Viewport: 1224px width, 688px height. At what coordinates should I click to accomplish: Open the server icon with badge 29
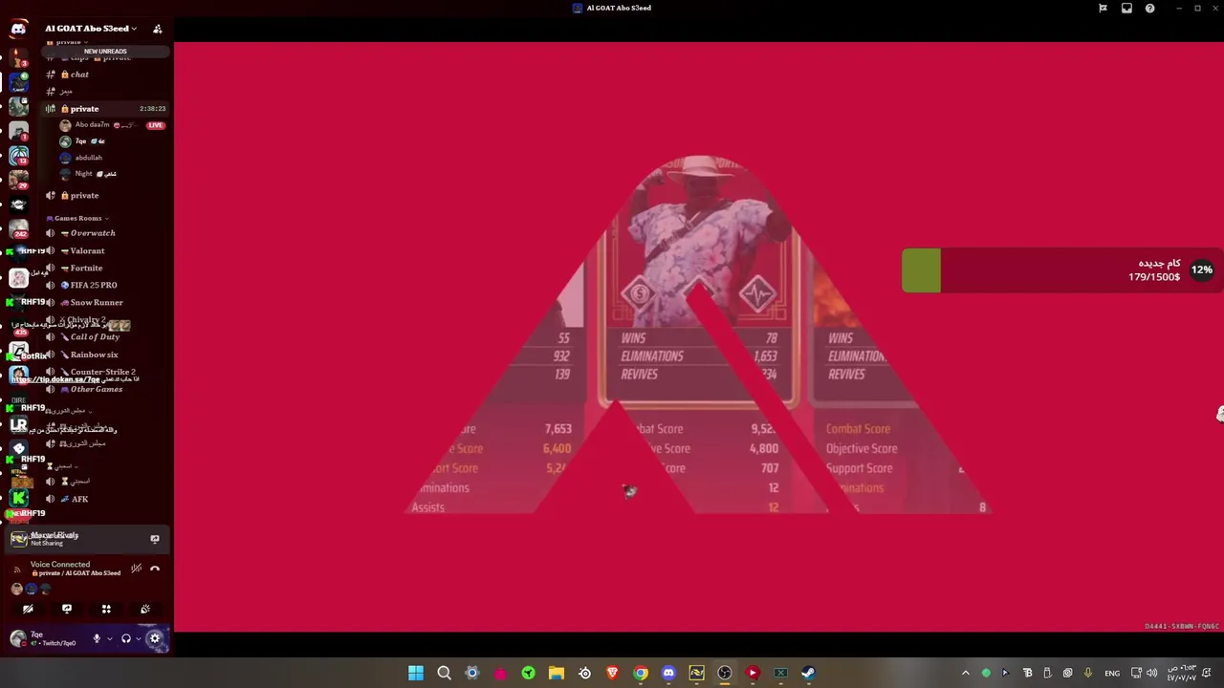pos(18,179)
